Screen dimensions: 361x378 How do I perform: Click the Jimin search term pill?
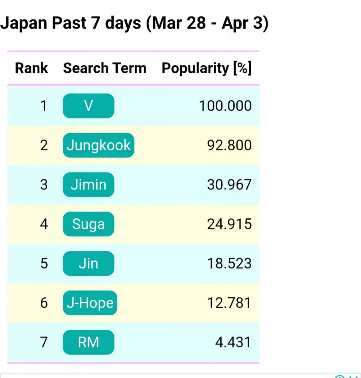(88, 184)
